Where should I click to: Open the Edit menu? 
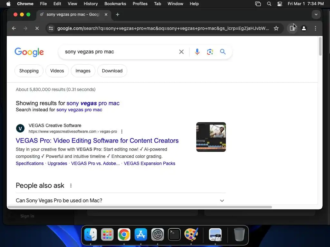coord(57,4)
